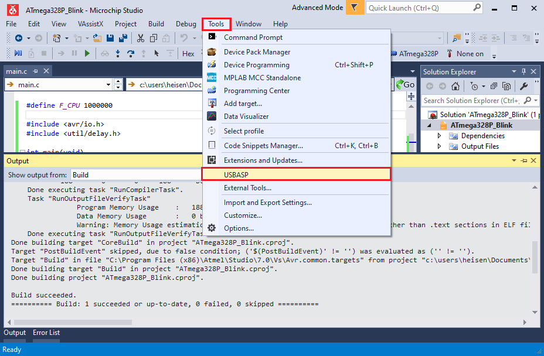Toggle Hex display in the debug toolbar

pos(188,54)
